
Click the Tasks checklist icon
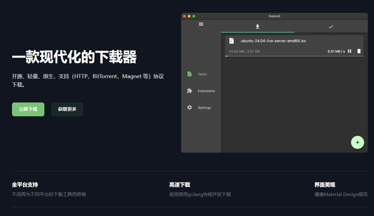(x=189, y=74)
